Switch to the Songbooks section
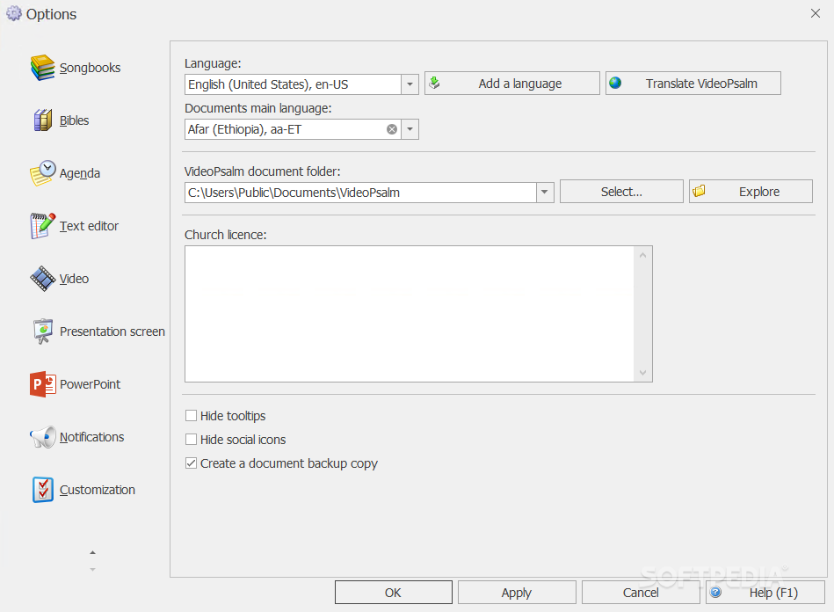The width and height of the screenshot is (834, 612). pyautogui.click(x=90, y=68)
